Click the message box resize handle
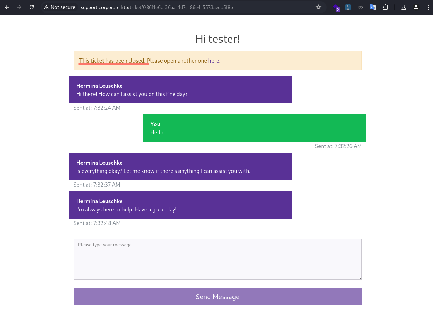 point(360,278)
